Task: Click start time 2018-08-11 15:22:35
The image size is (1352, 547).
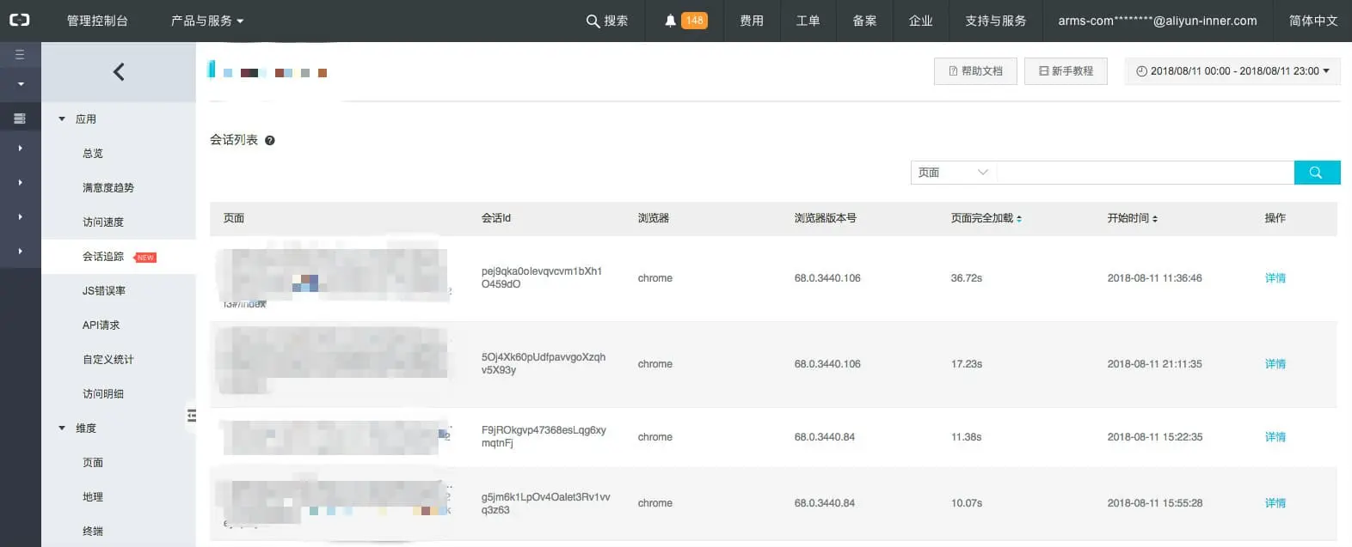Action: [x=1155, y=437]
